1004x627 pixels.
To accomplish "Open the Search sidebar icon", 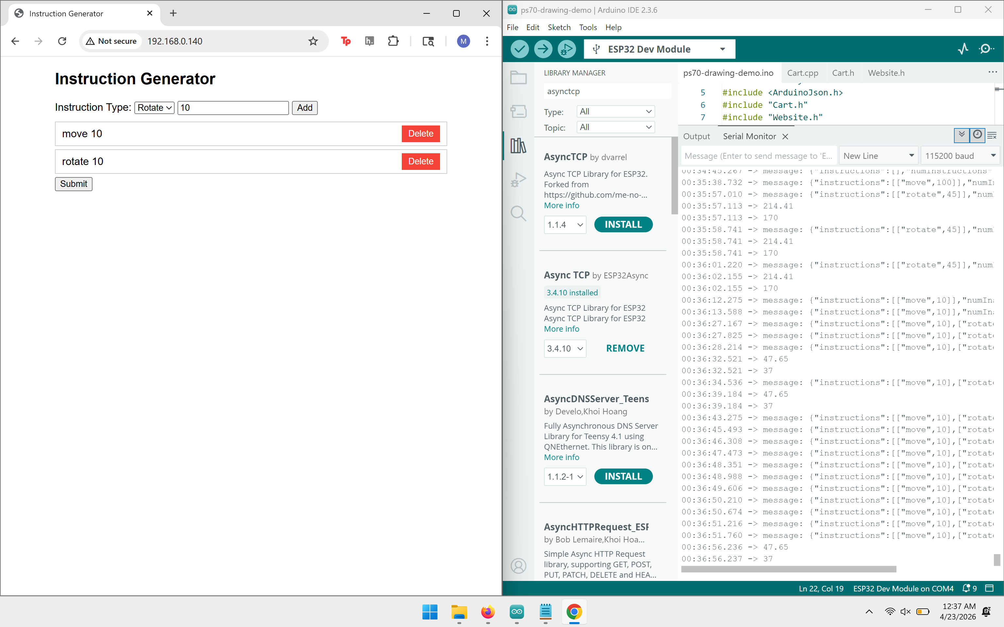I will 518,214.
